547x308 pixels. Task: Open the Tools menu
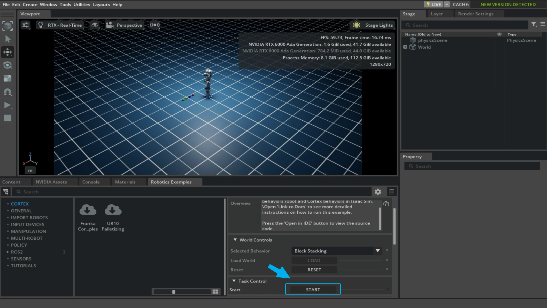pyautogui.click(x=65, y=5)
